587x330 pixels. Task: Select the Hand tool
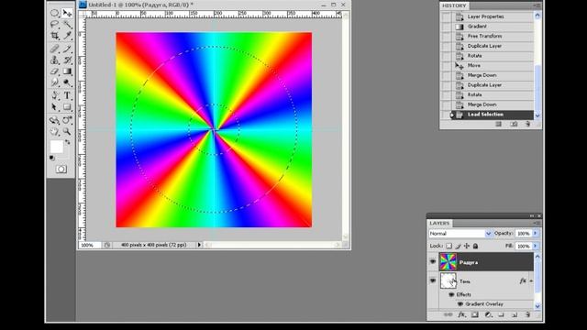(x=55, y=132)
